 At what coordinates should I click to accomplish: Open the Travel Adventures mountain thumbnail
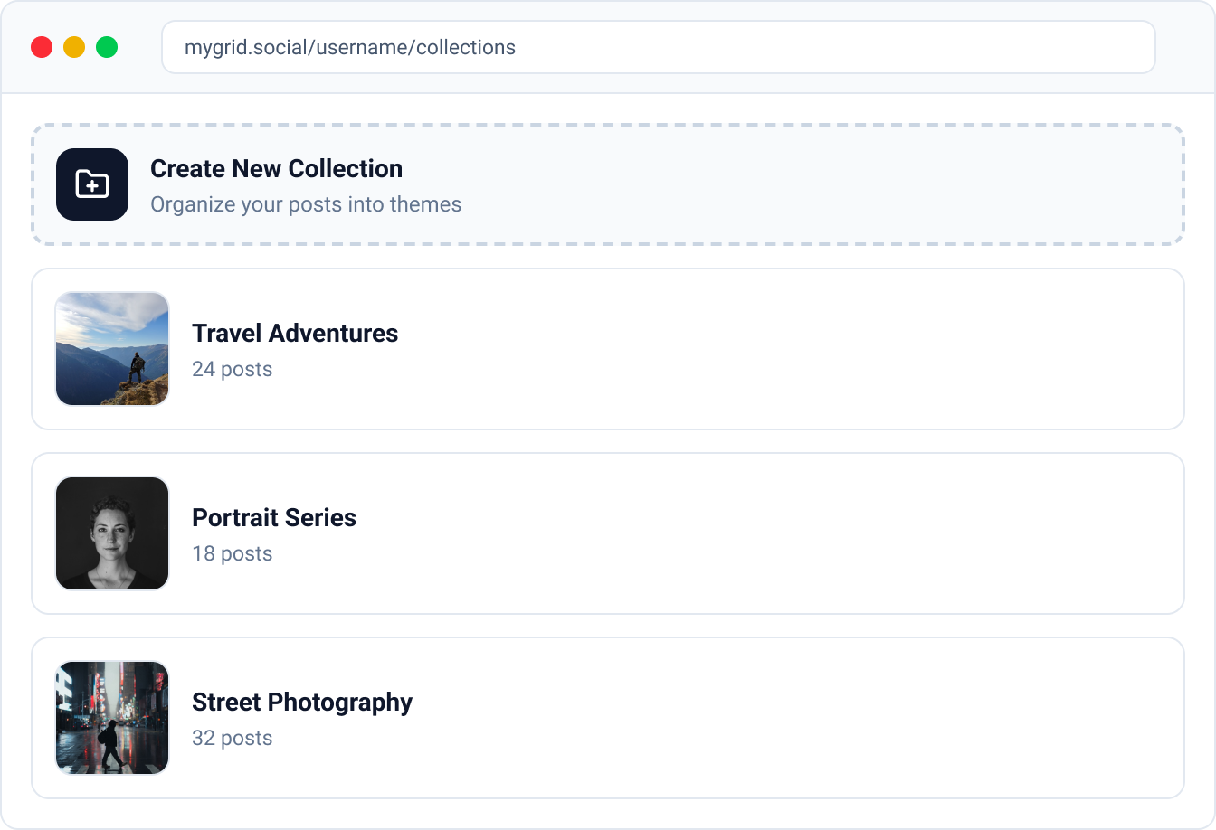[112, 349]
